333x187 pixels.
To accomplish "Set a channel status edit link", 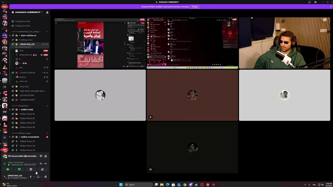I will click(x=23, y=47).
